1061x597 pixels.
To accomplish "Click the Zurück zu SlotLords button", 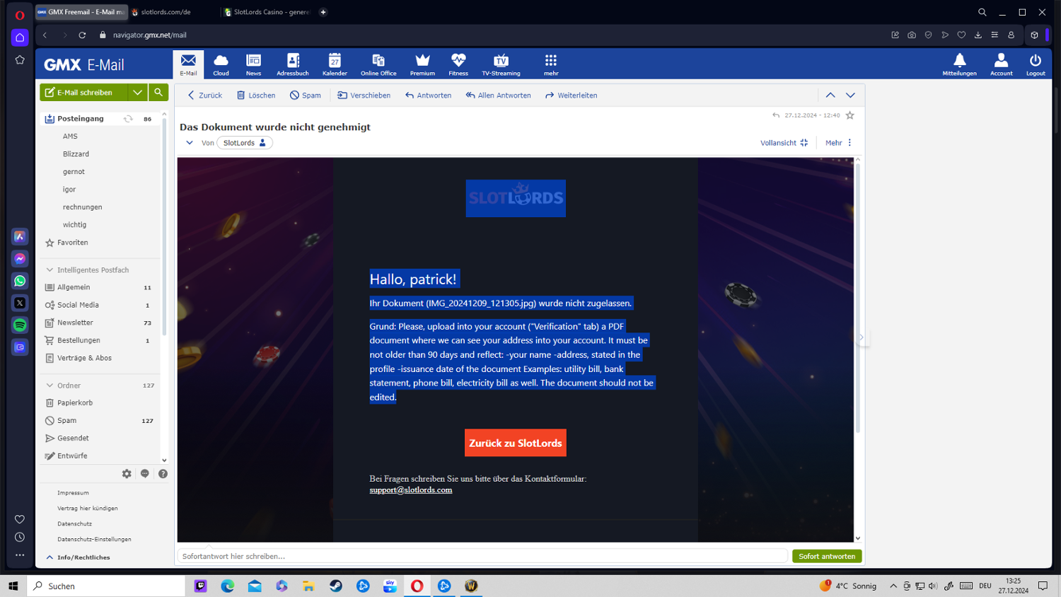I will [x=515, y=443].
